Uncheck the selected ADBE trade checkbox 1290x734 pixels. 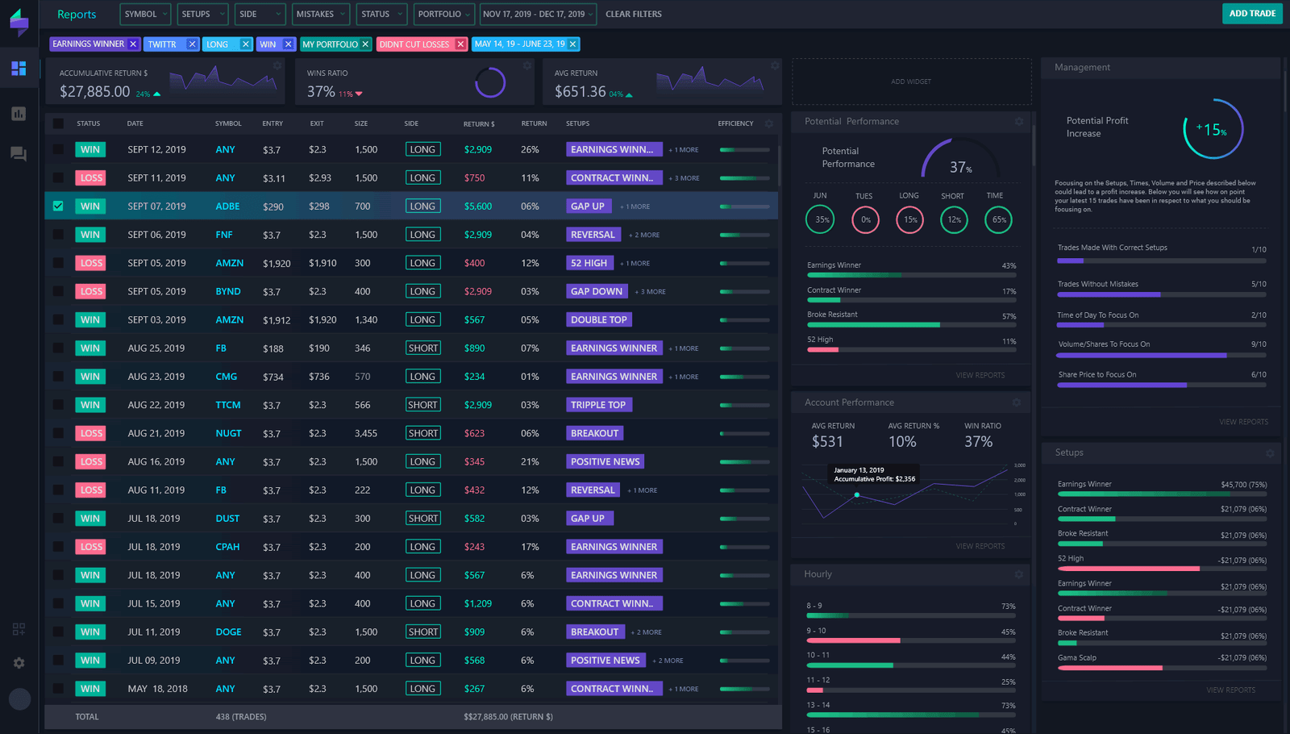point(57,206)
